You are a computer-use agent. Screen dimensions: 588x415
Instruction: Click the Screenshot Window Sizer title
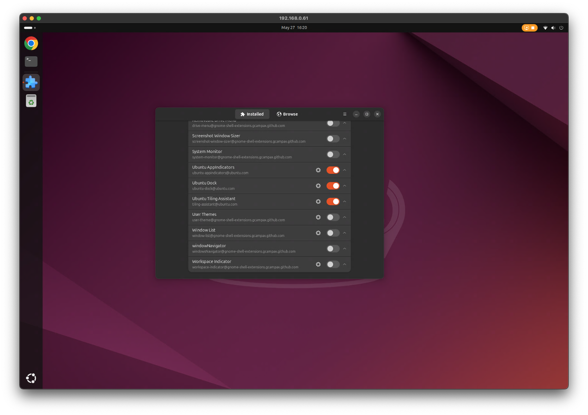pos(216,136)
